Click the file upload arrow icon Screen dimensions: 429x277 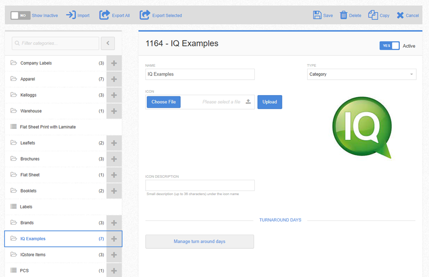(248, 101)
